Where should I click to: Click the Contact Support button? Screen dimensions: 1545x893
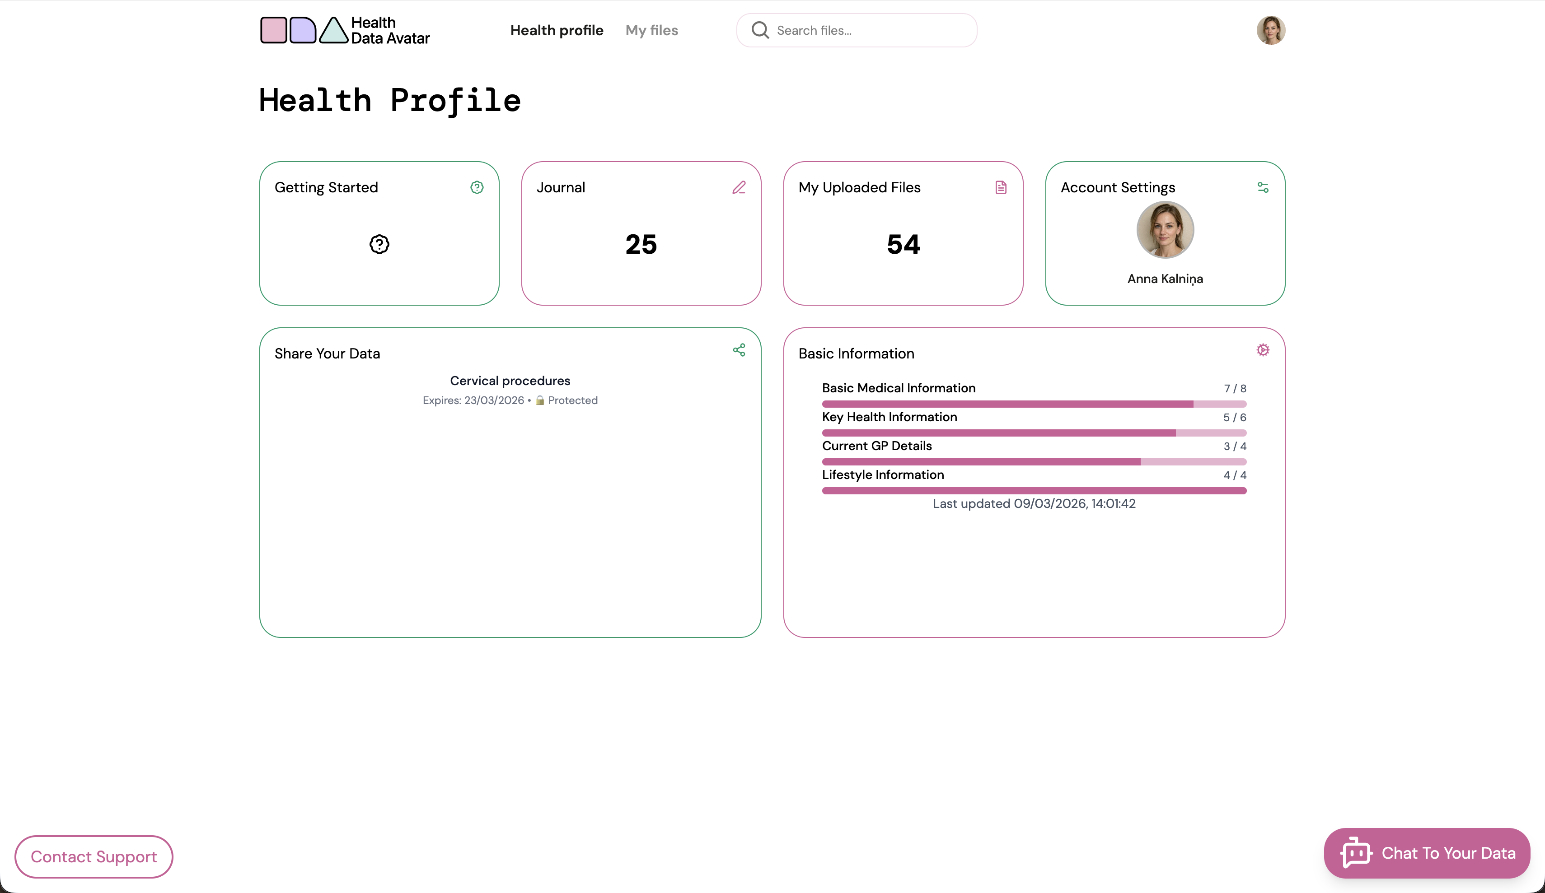click(x=93, y=857)
